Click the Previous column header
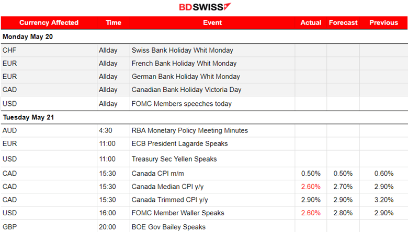This screenshot has width=408, height=232. pyautogui.click(x=383, y=23)
